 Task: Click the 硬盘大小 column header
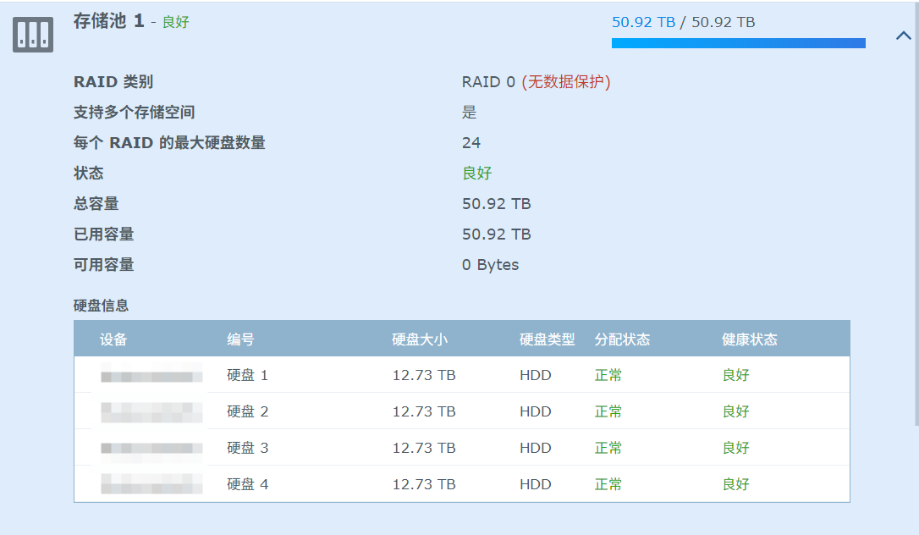coord(420,339)
